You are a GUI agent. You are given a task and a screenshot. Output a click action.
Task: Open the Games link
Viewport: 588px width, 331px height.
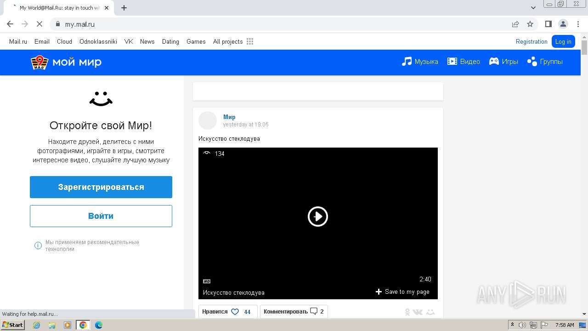point(196,41)
